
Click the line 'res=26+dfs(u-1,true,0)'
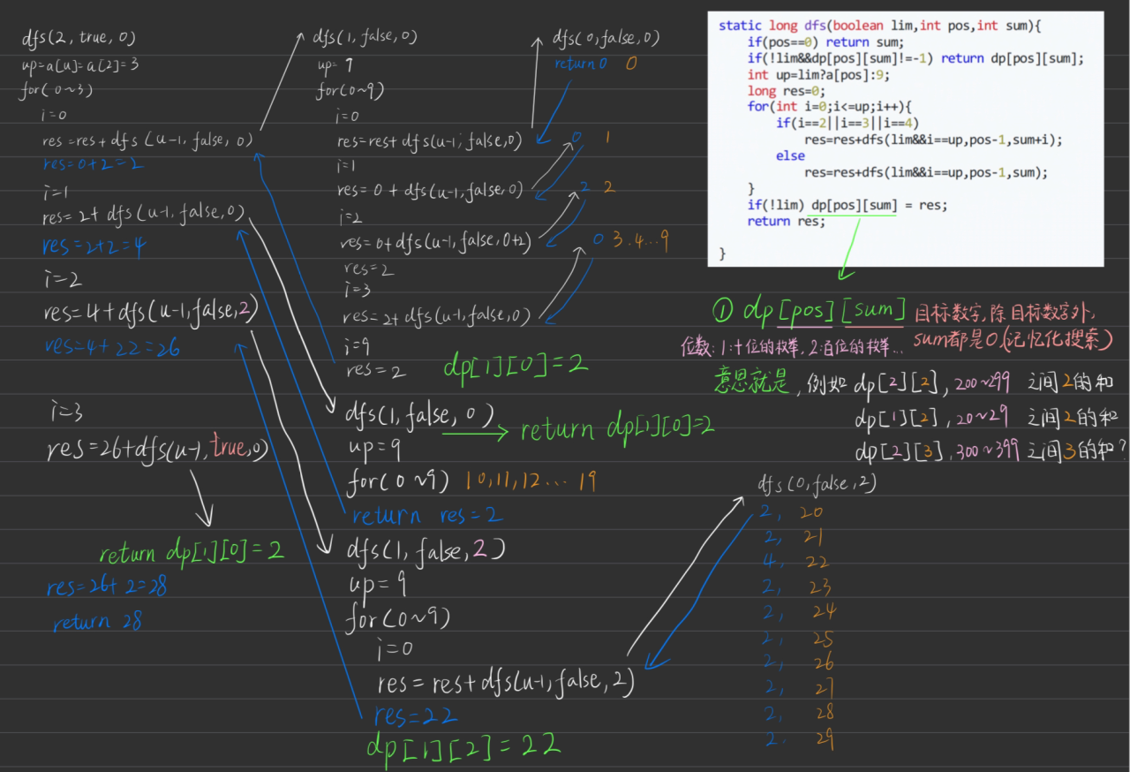159,450
